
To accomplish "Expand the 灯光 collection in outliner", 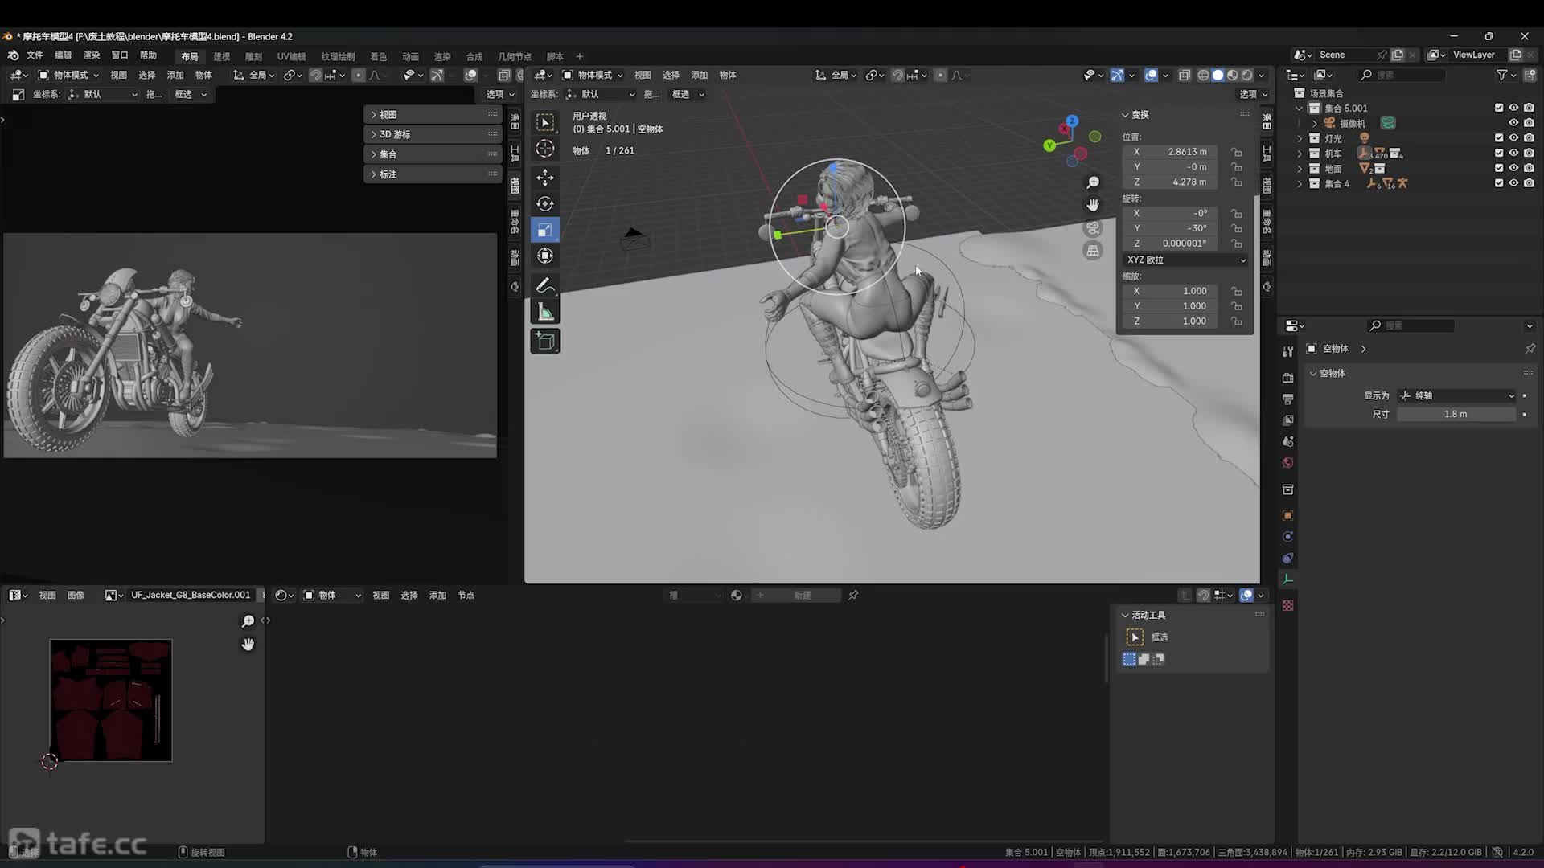I will (x=1300, y=138).
